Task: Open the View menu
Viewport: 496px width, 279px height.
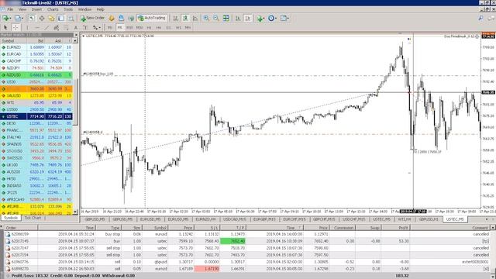Action: 22,9
